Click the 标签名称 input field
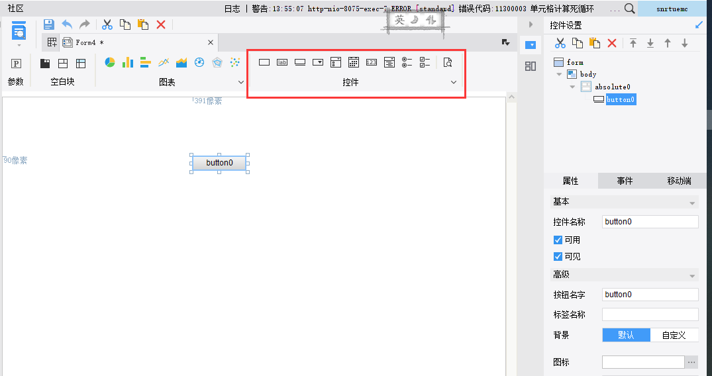This screenshot has width=712, height=376. click(650, 314)
